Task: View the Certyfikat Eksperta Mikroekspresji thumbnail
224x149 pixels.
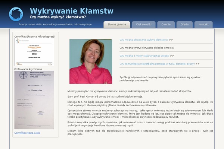Action: pyautogui.click(x=34, y=52)
